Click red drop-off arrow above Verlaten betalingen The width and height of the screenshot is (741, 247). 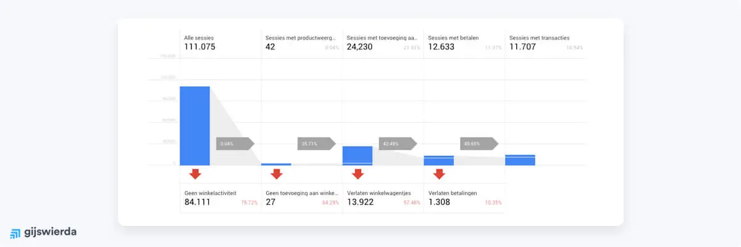[x=439, y=174]
